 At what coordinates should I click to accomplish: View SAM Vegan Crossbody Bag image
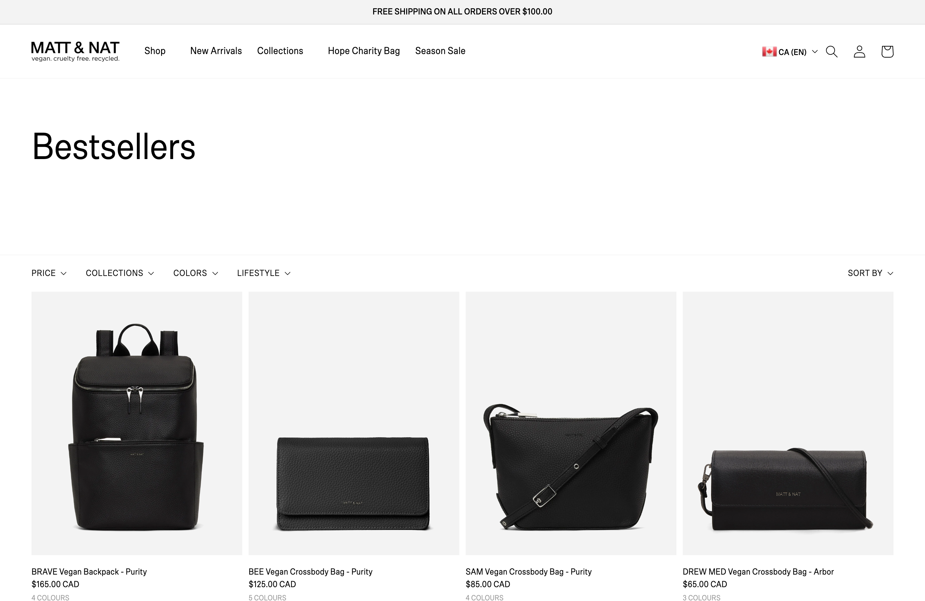click(x=571, y=423)
